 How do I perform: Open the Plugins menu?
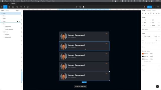pyautogui.click(x=43, y=1)
